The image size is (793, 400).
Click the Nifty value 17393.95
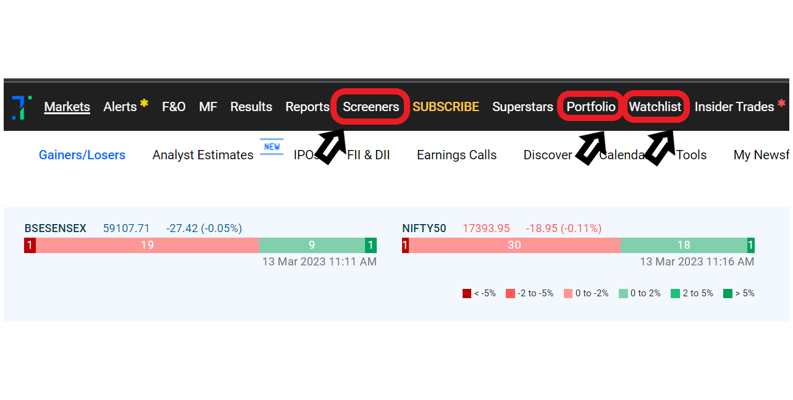coord(486,228)
